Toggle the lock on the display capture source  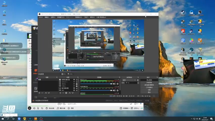point(77,88)
